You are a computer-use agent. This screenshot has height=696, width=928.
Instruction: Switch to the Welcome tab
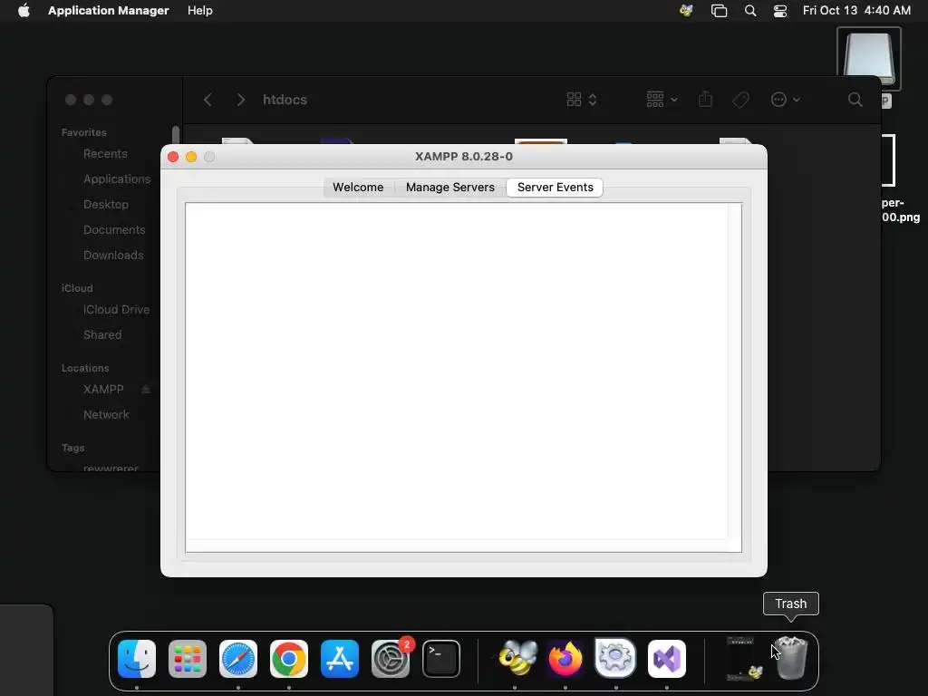358,187
